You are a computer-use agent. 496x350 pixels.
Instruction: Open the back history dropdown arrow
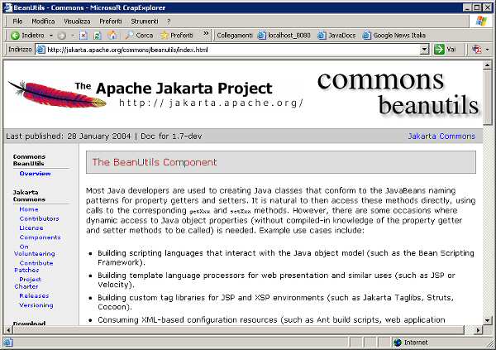point(51,35)
